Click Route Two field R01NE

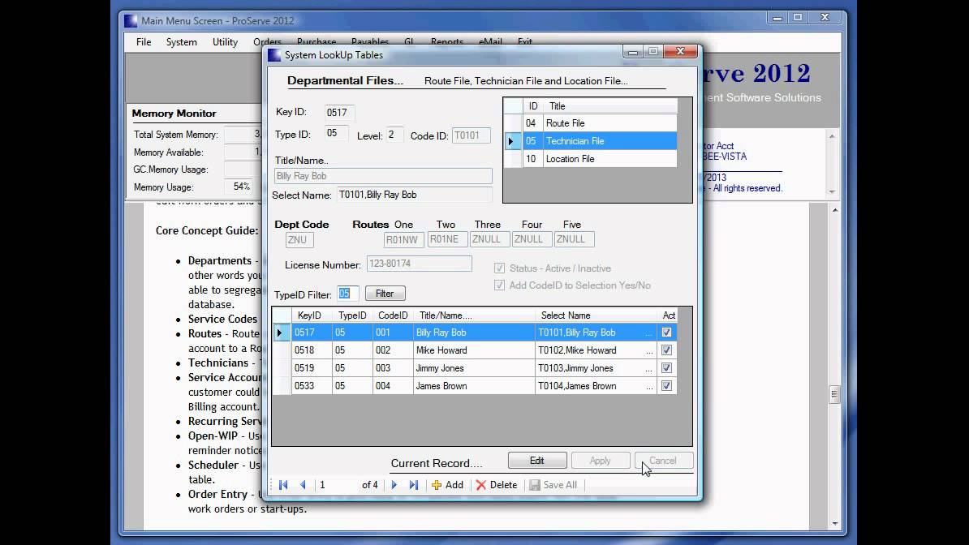[x=447, y=240]
